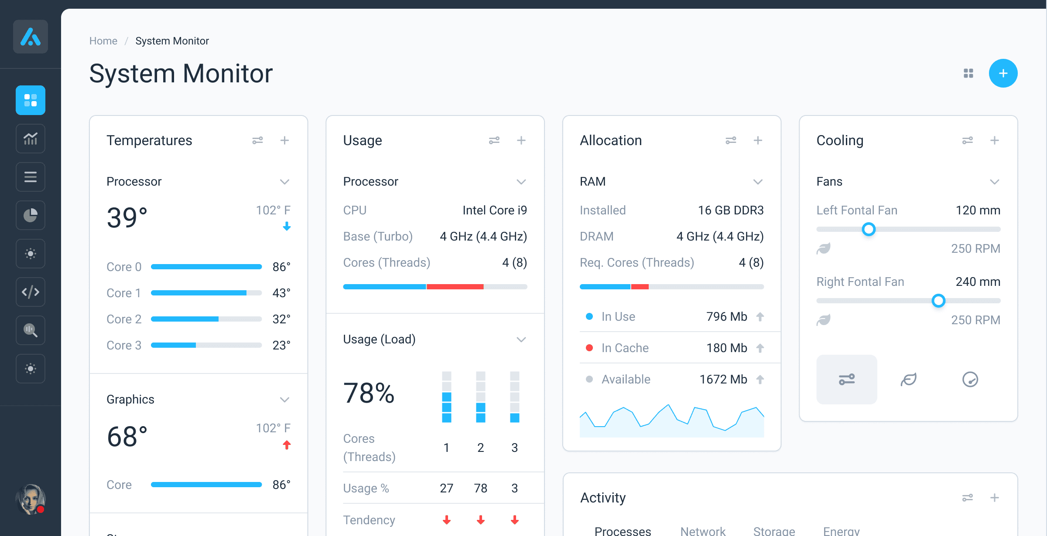Select the hamburger list sidebar icon
Viewport: 1047px width, 536px height.
tap(31, 177)
